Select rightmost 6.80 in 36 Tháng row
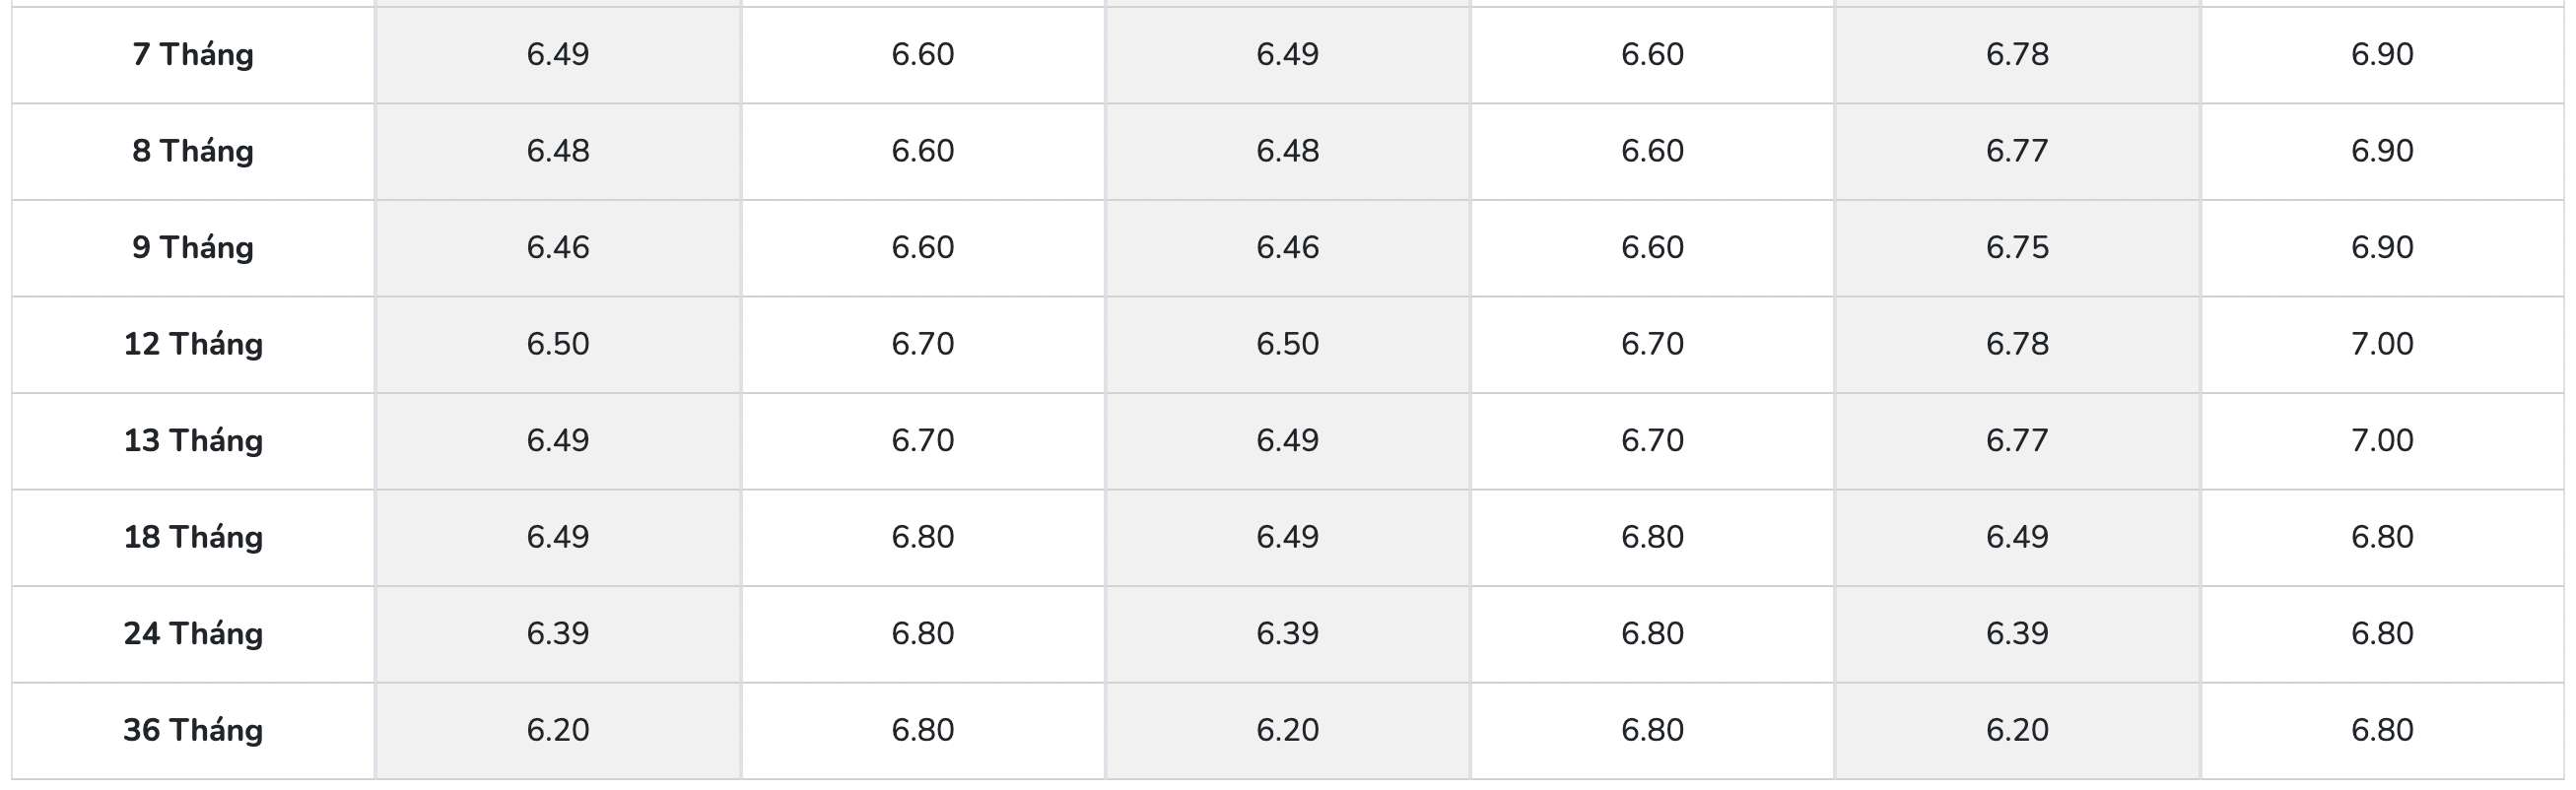2576x790 pixels. tap(2382, 730)
